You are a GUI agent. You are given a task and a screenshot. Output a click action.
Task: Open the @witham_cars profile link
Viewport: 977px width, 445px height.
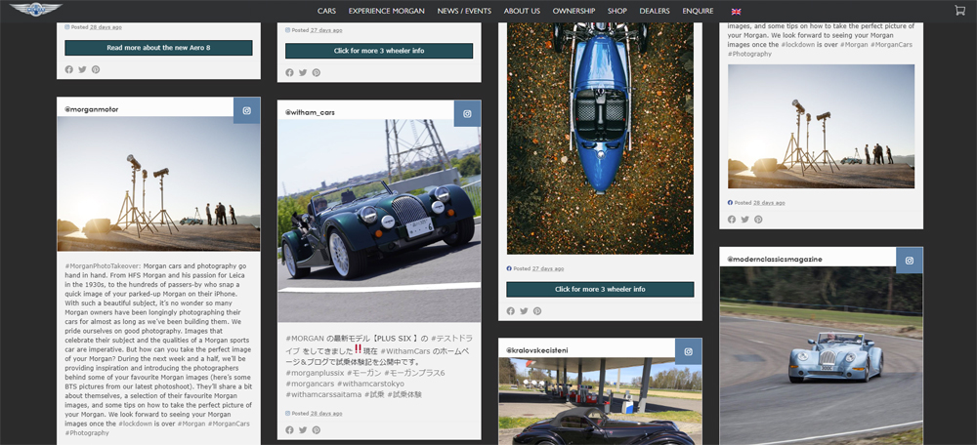pos(311,112)
